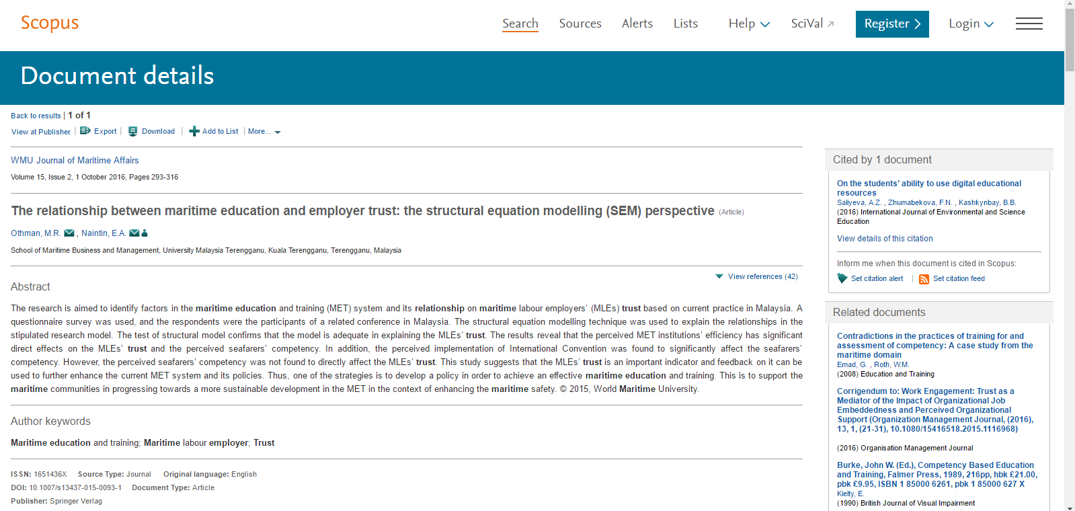Open Corrigendum to Work Engagement related document
1075x511 pixels.
tap(935, 409)
